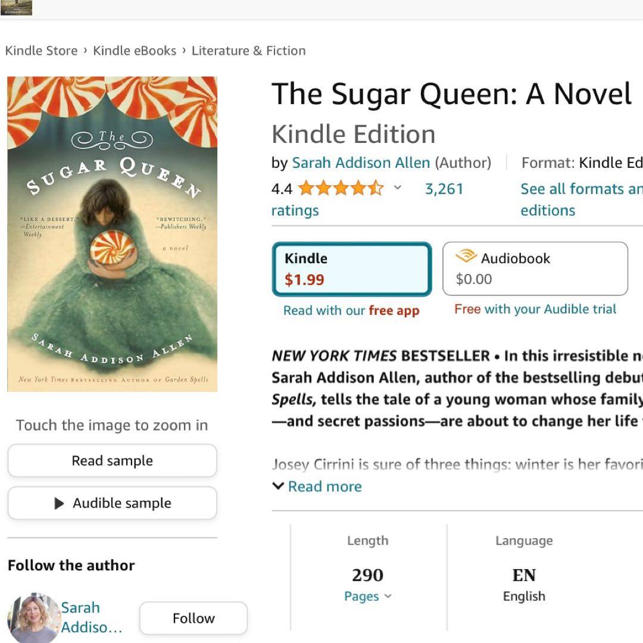Click the small thumbnail in the top-left corner
The width and height of the screenshot is (643, 643).
[x=16, y=8]
